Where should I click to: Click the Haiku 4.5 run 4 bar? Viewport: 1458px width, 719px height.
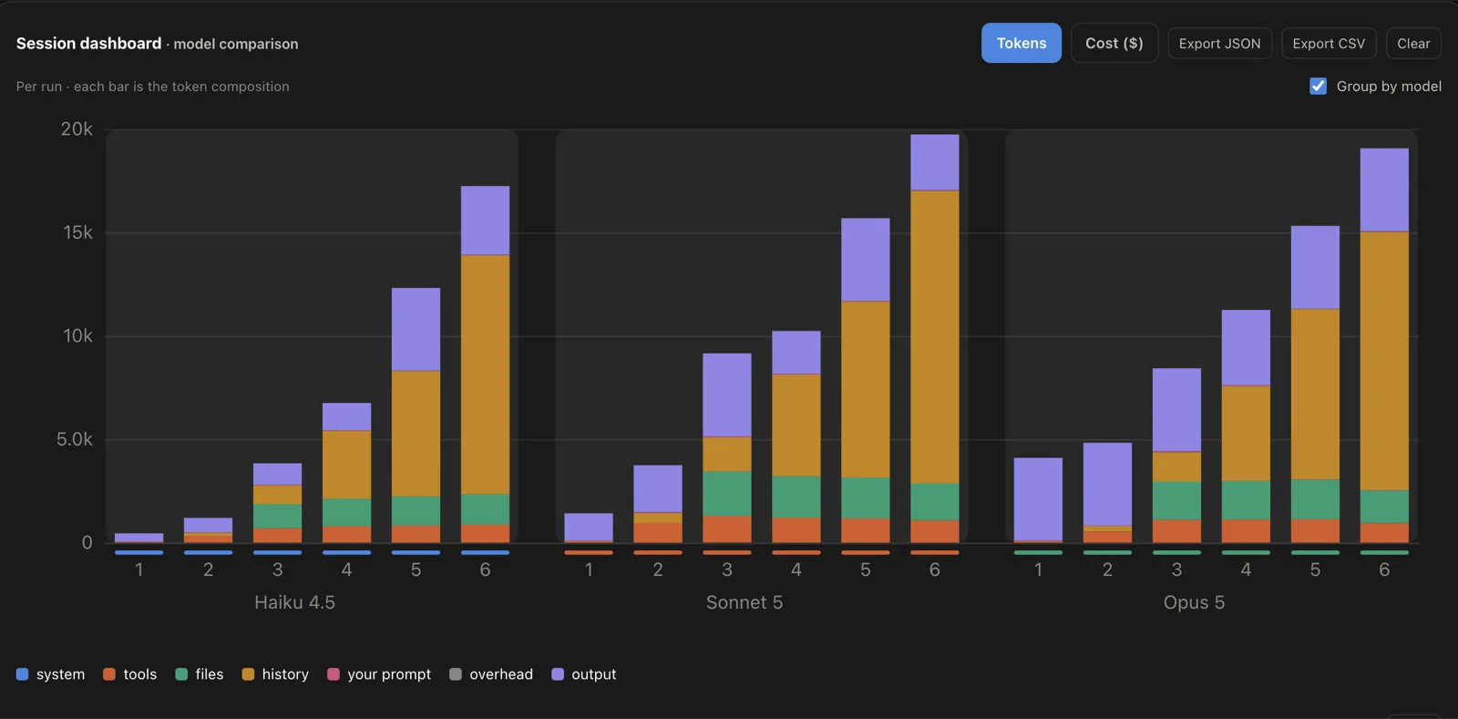pyautogui.click(x=346, y=473)
